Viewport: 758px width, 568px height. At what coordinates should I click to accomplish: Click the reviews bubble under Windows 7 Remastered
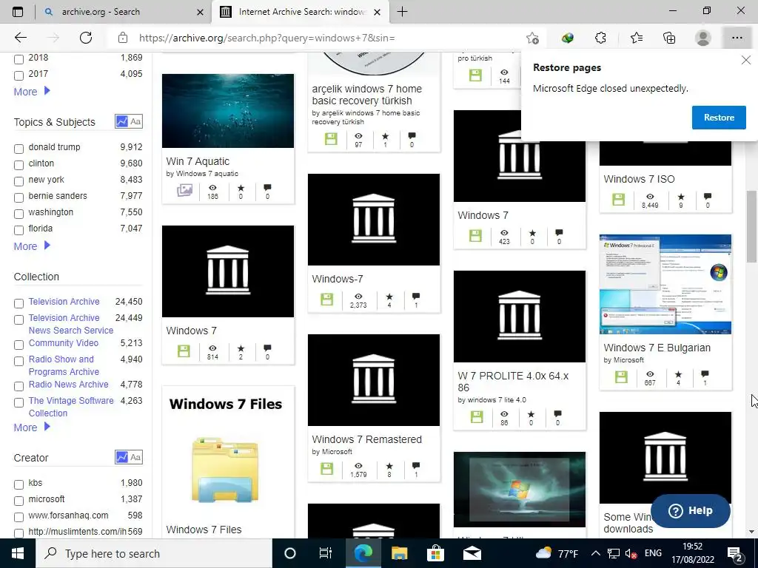point(416,466)
